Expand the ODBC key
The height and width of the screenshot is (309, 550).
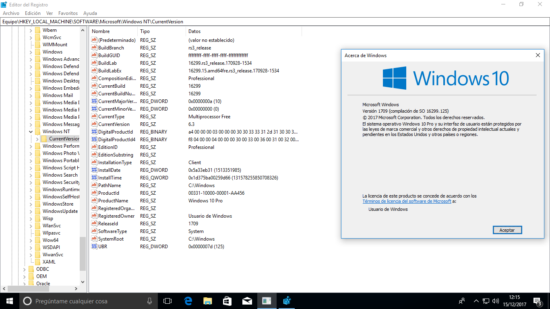(24, 269)
